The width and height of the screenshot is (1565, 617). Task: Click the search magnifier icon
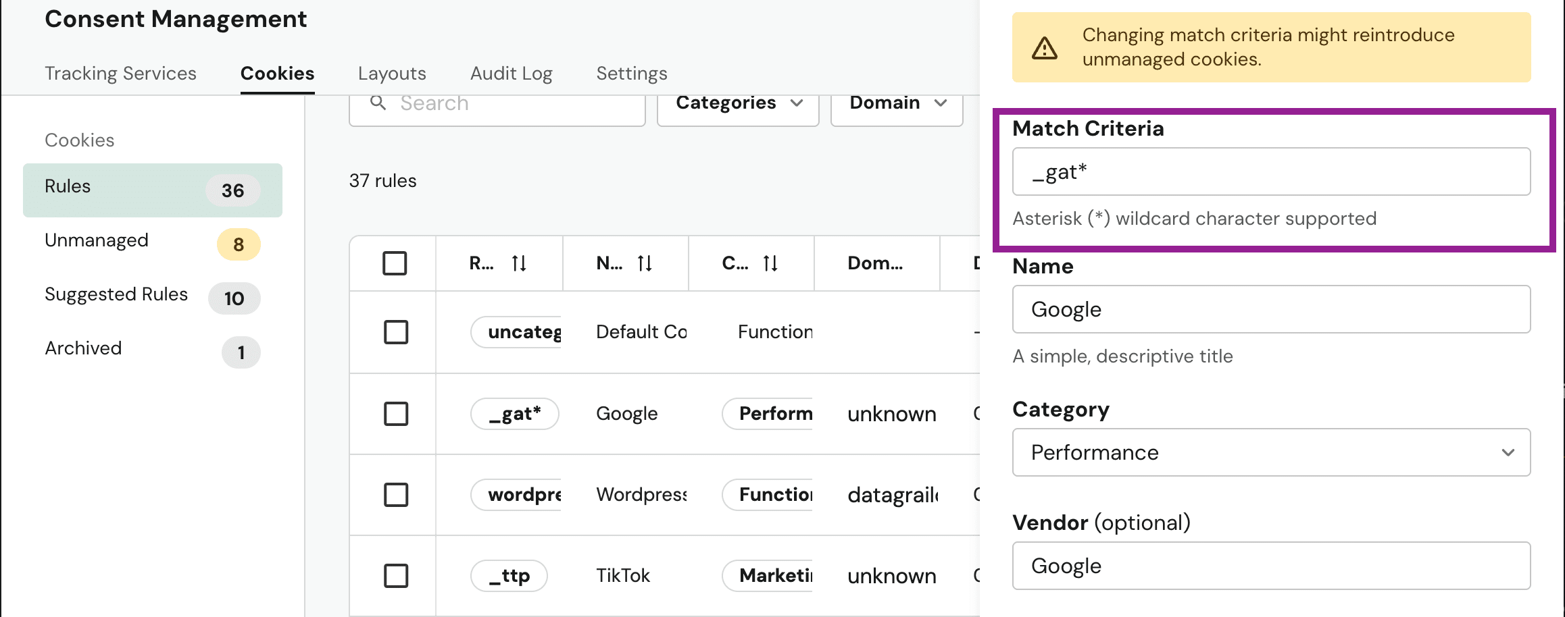(378, 103)
